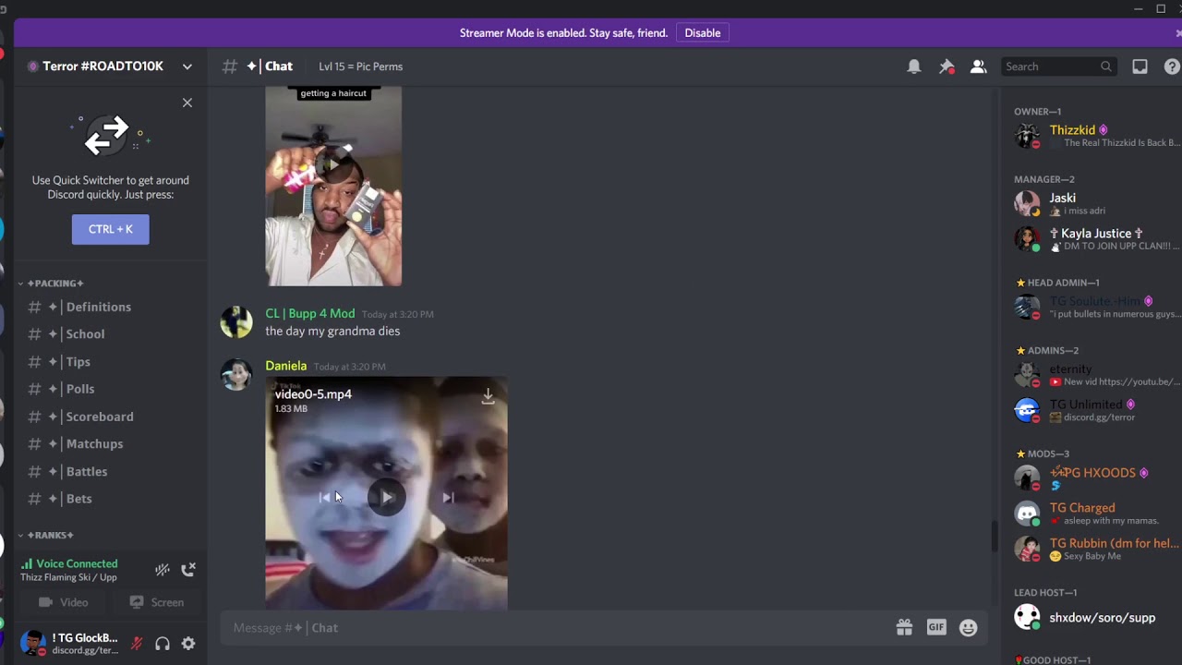Open the getting a haircut video thumbnail
Viewport: 1182px width, 665px height.
(333, 187)
